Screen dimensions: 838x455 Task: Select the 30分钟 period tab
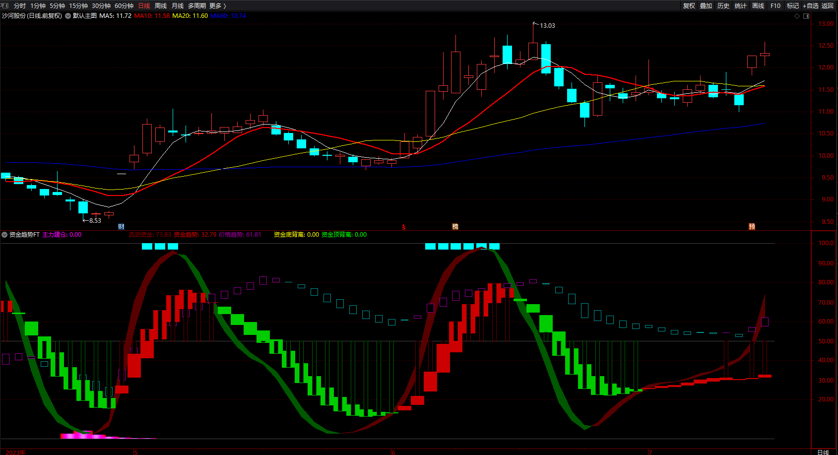click(101, 6)
